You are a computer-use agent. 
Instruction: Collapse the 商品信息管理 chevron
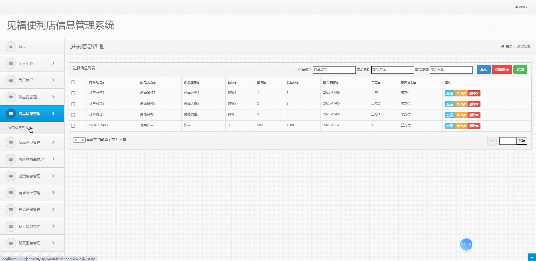click(x=53, y=114)
